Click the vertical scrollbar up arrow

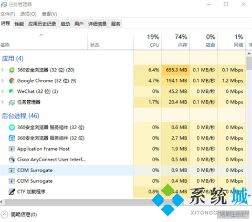249,54
